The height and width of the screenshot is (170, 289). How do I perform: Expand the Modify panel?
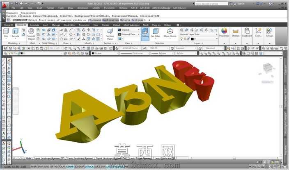coord(89,43)
